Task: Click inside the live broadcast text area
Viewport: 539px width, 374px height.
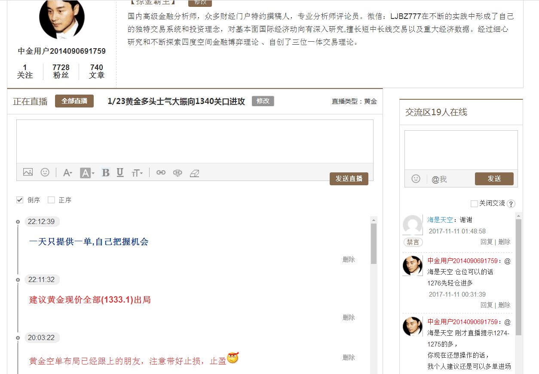Action: (x=195, y=141)
